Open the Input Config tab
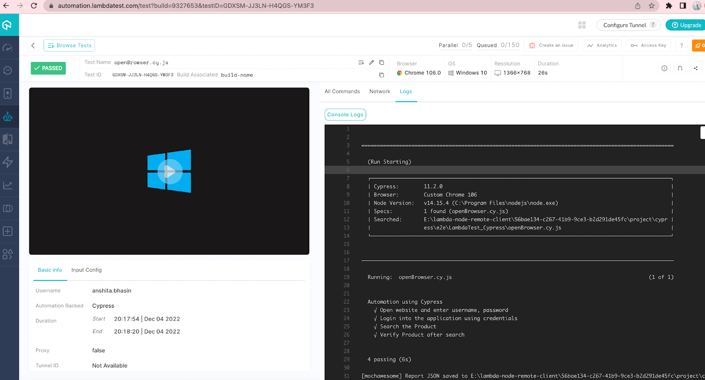Screen dimensions: 705x380 coord(86,270)
